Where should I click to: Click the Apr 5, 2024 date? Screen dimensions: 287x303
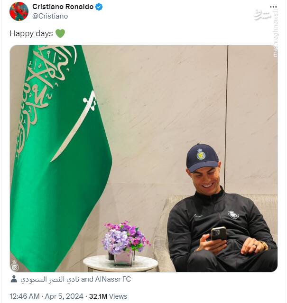click(x=64, y=296)
